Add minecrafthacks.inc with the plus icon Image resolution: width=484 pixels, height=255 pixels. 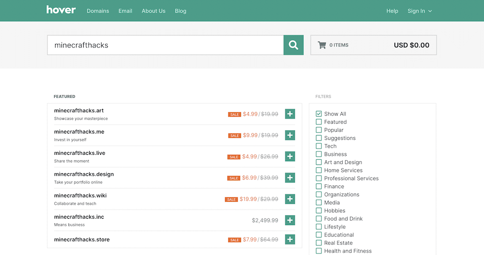click(x=290, y=220)
